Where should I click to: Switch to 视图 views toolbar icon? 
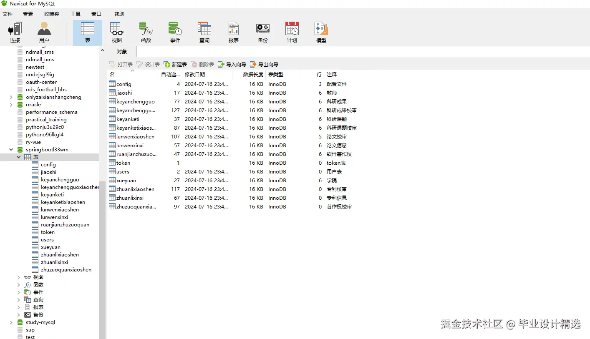click(117, 33)
